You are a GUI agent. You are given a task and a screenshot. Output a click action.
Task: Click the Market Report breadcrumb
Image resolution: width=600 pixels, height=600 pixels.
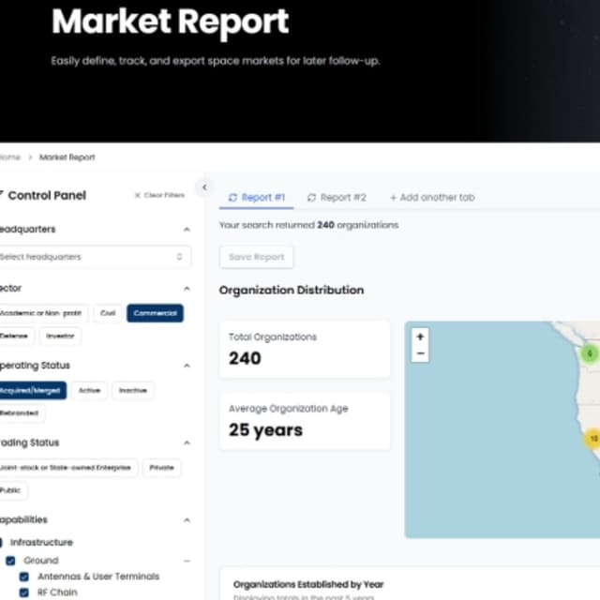coord(67,157)
